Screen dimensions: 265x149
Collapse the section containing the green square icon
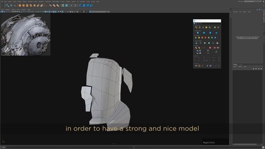click(194, 41)
